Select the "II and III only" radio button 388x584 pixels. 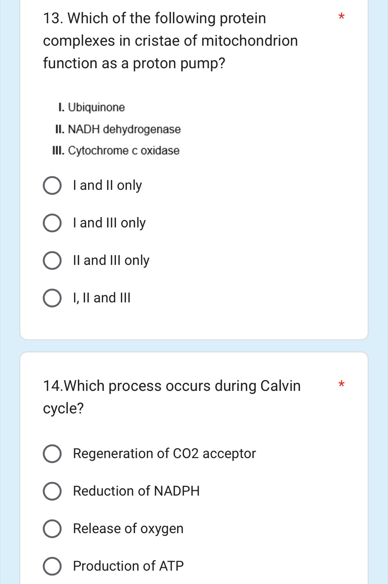click(52, 260)
